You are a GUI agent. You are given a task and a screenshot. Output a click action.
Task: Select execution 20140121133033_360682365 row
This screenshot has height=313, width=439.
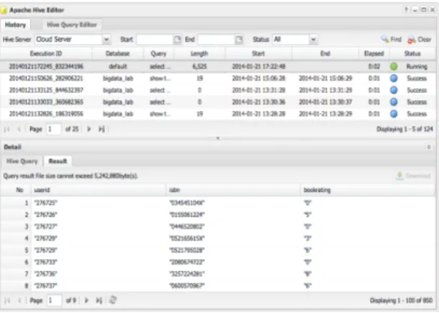click(218, 102)
